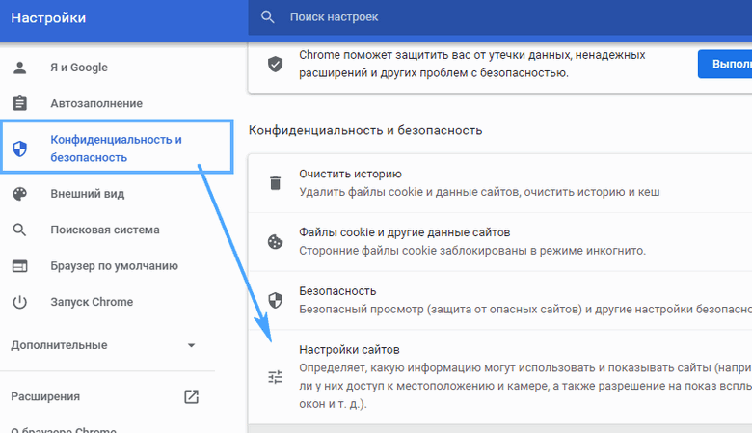Open О браузере Chrome page
The image size is (752, 433).
point(64,429)
